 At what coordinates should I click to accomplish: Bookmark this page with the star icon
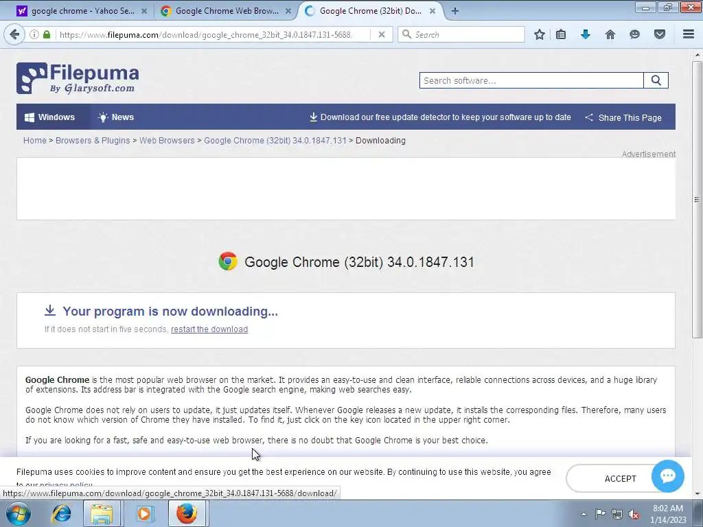click(x=540, y=34)
